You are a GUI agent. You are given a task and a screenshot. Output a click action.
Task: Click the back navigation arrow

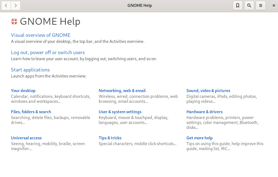[x=6, y=5]
